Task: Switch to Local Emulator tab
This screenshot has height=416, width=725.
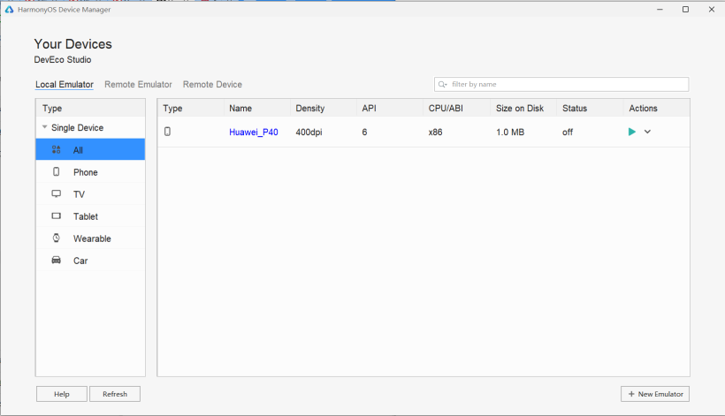Action: (65, 85)
